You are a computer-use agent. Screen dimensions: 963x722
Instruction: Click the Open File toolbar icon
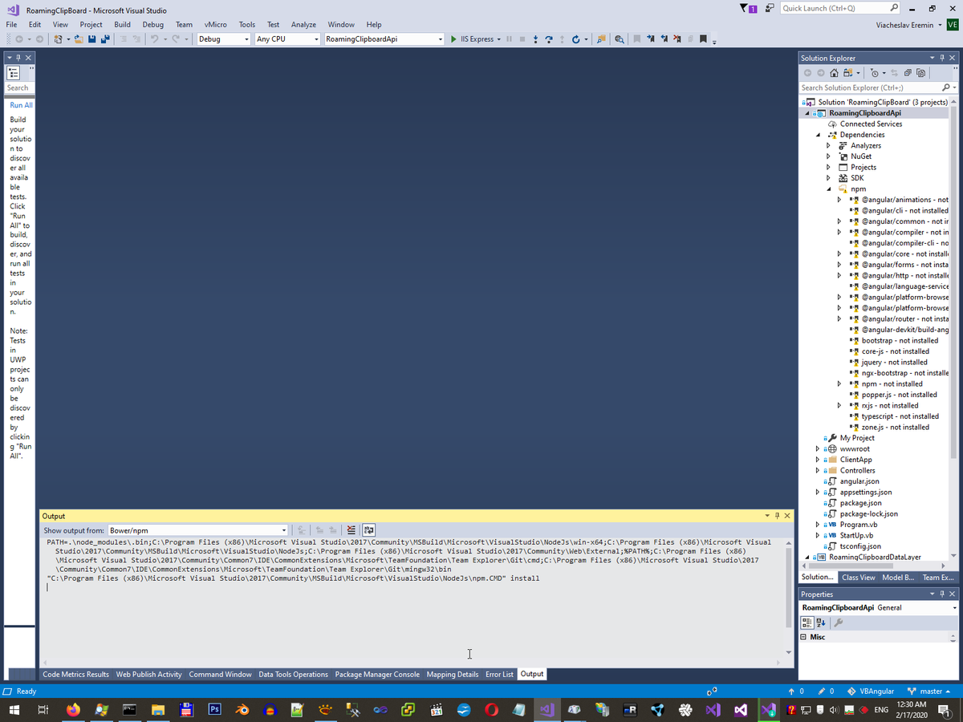(x=79, y=39)
